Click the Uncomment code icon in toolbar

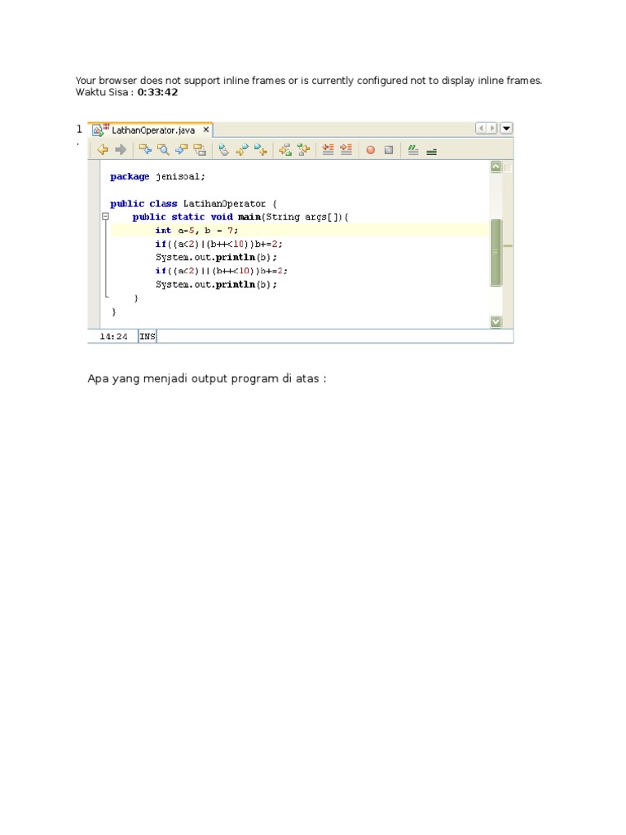pyautogui.click(x=431, y=150)
